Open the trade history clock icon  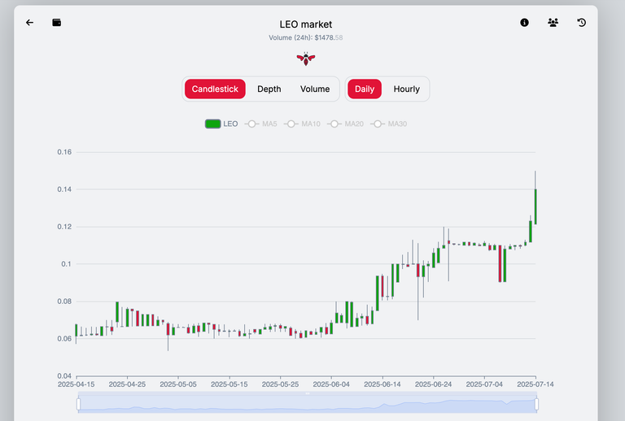pyautogui.click(x=582, y=23)
